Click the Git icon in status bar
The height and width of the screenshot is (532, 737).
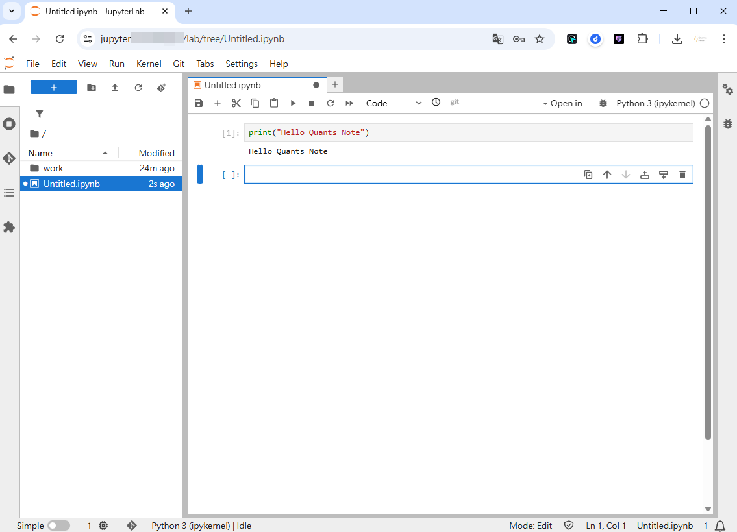click(x=132, y=526)
